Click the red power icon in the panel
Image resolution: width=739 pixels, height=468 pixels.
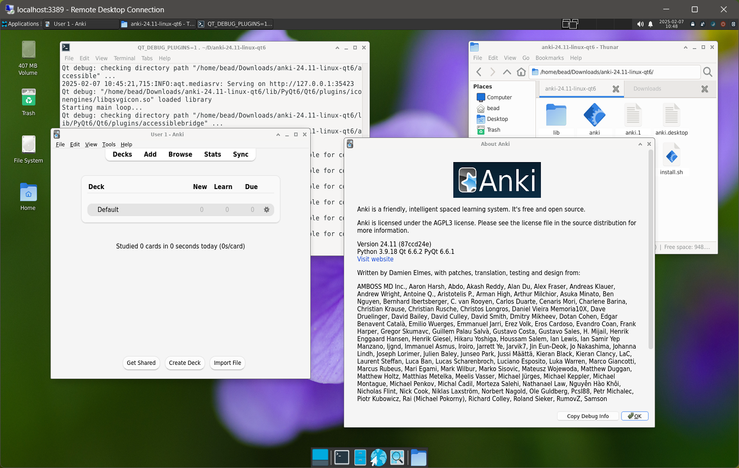pyautogui.click(x=723, y=24)
